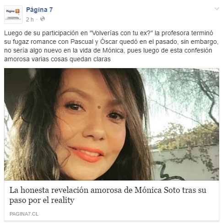Image resolution: width=221 pixels, height=223 pixels.
Task: Open the article photo of Mónica Soto
Action: click(112, 124)
